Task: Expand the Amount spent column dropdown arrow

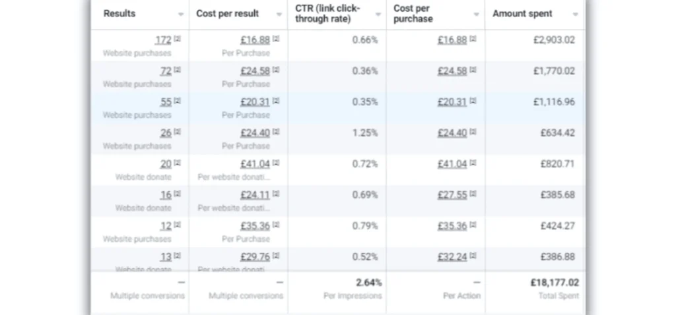Action: tap(576, 14)
